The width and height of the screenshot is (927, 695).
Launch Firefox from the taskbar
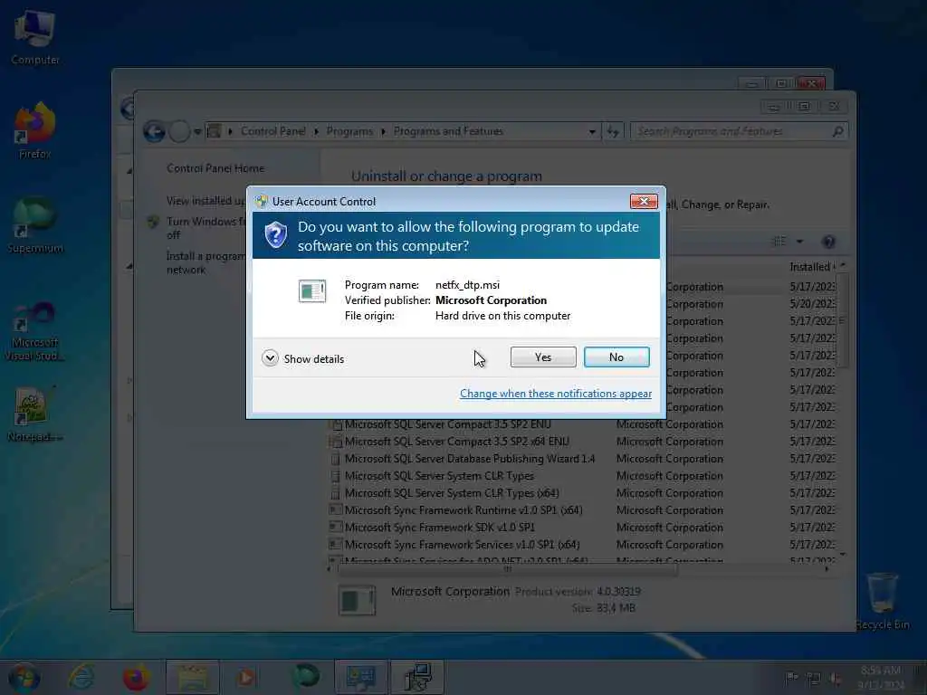136,677
